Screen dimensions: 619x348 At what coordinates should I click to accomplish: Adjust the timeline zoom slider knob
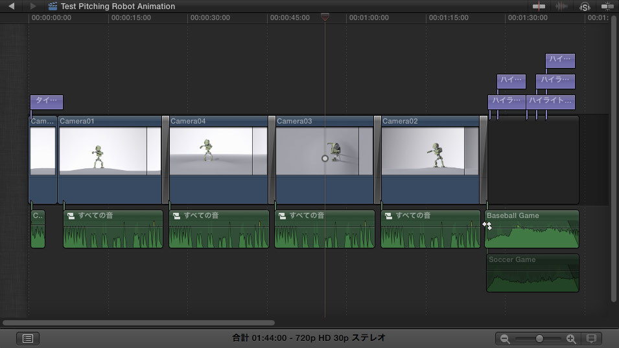coord(539,338)
